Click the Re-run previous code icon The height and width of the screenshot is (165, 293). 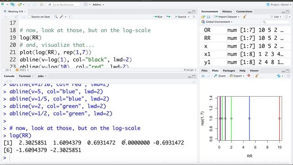click(168, 17)
